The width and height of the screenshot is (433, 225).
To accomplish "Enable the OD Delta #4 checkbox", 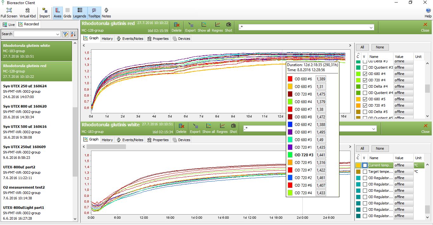I will click(x=365, y=86).
